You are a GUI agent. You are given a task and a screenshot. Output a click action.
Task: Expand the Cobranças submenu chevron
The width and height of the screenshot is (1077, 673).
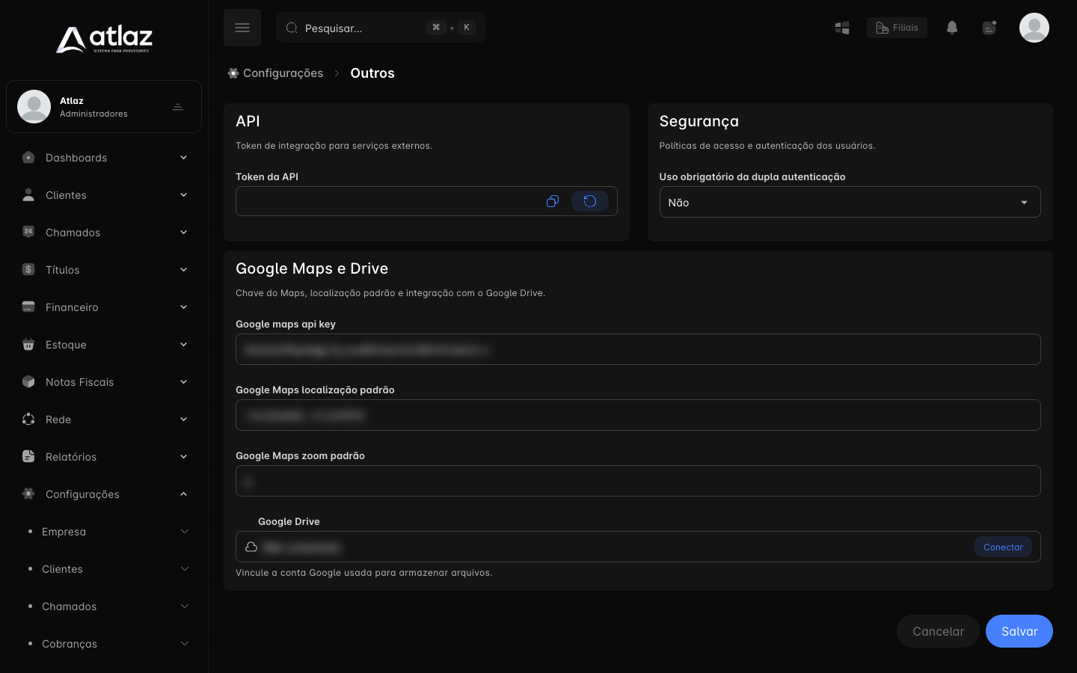tap(185, 644)
